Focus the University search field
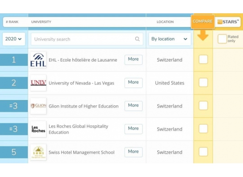 click(87, 39)
